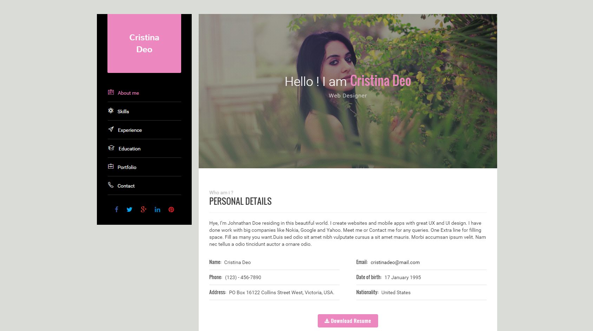Click the Contact phone icon
This screenshot has height=331, width=593.
[111, 185]
